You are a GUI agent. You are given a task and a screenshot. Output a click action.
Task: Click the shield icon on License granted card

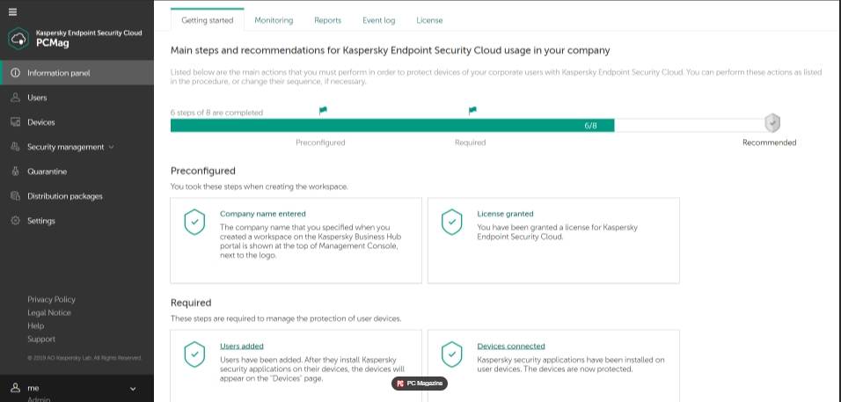(x=451, y=222)
